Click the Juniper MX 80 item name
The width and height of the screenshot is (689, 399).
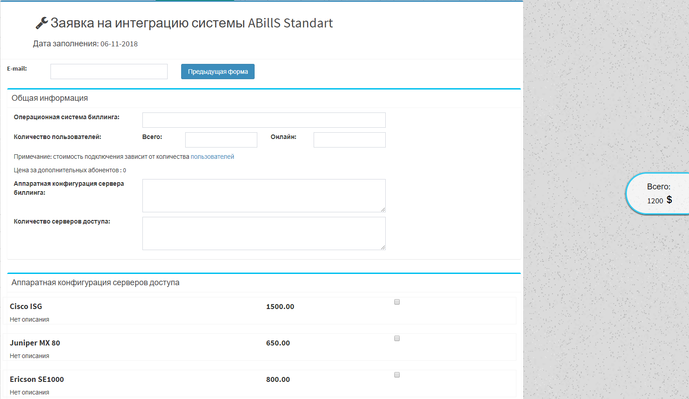coord(35,343)
